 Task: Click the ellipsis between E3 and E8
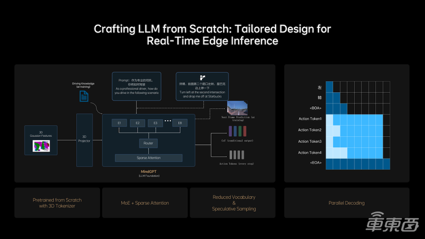[167, 121]
